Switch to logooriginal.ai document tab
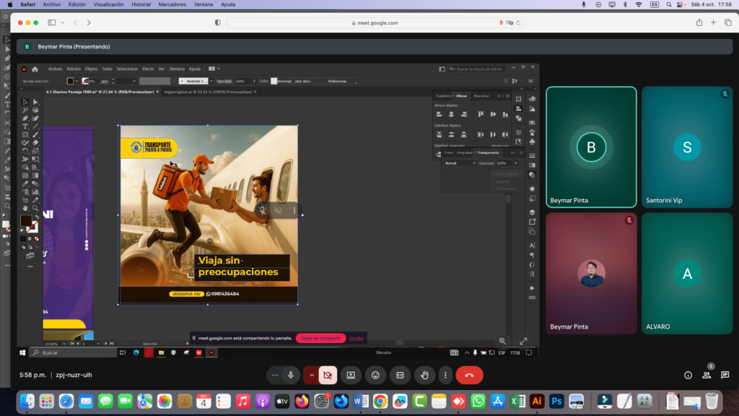739x416 pixels. click(208, 92)
